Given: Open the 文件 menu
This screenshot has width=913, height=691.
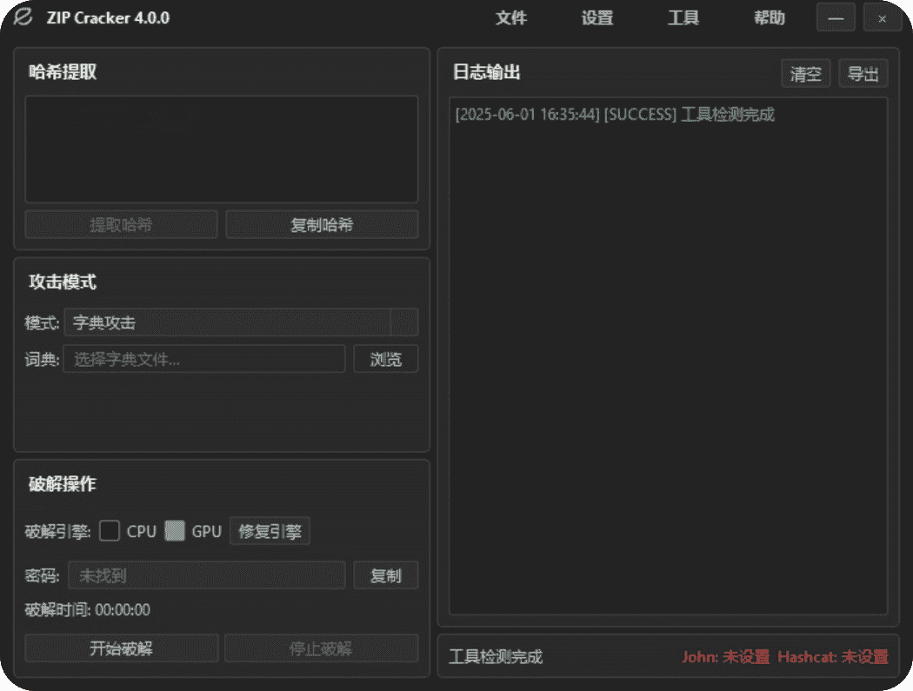Looking at the screenshot, I should 511,18.
